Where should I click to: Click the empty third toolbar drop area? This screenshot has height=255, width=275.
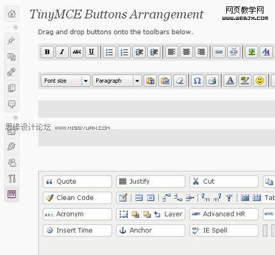point(156,109)
